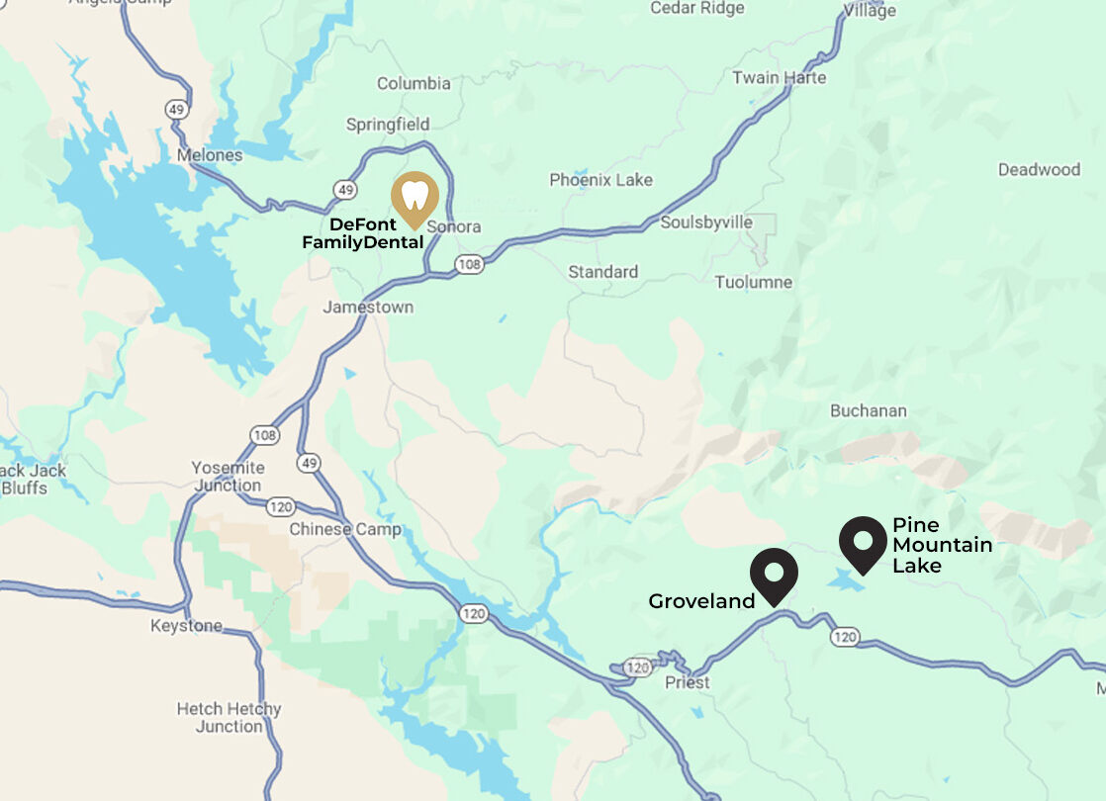The height and width of the screenshot is (801, 1106).
Task: Select the Keystone place label
Action: (186, 625)
